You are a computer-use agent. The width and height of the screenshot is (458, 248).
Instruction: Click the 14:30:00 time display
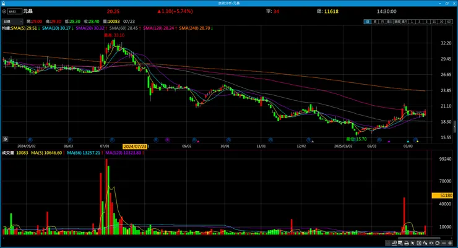click(386, 11)
